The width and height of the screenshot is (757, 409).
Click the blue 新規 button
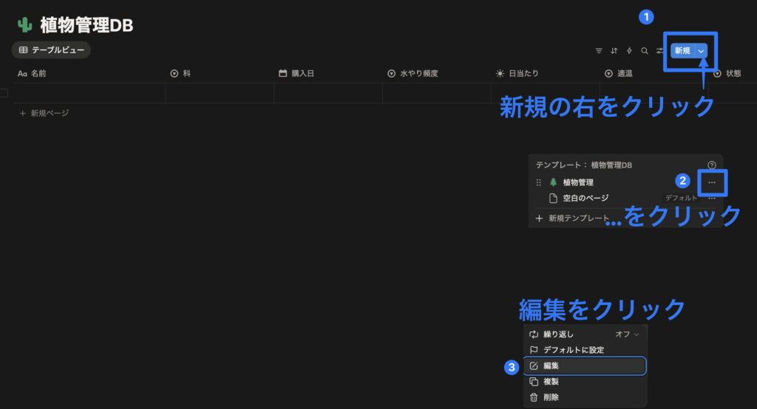[682, 51]
